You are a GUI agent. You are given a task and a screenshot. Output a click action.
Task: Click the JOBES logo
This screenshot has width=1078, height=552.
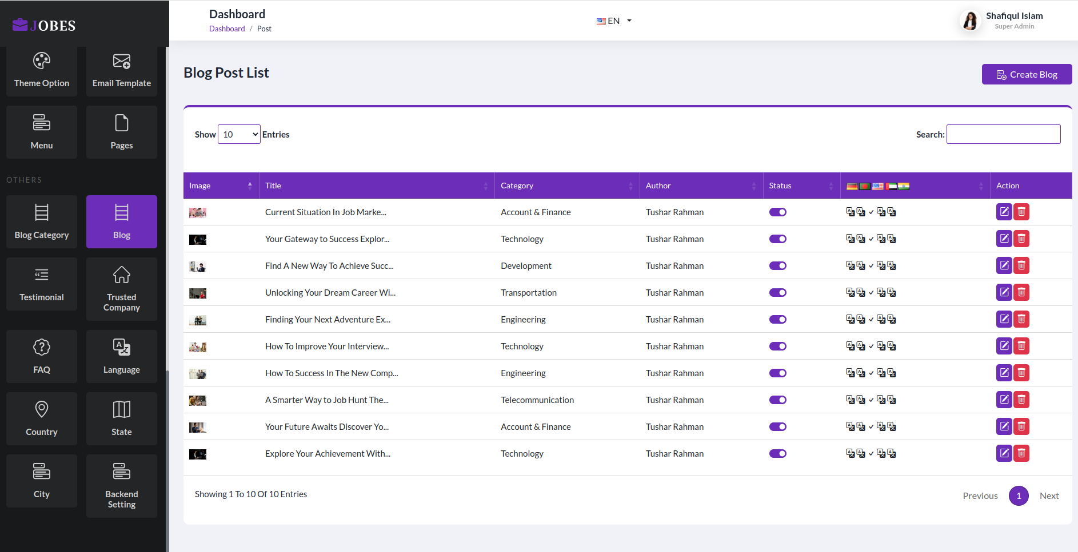44,25
